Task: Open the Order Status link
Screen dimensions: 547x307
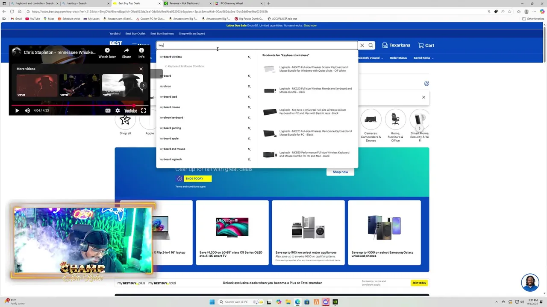Action: click(x=398, y=58)
